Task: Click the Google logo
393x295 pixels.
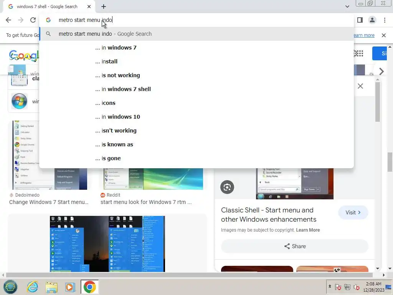Action: click(x=24, y=55)
